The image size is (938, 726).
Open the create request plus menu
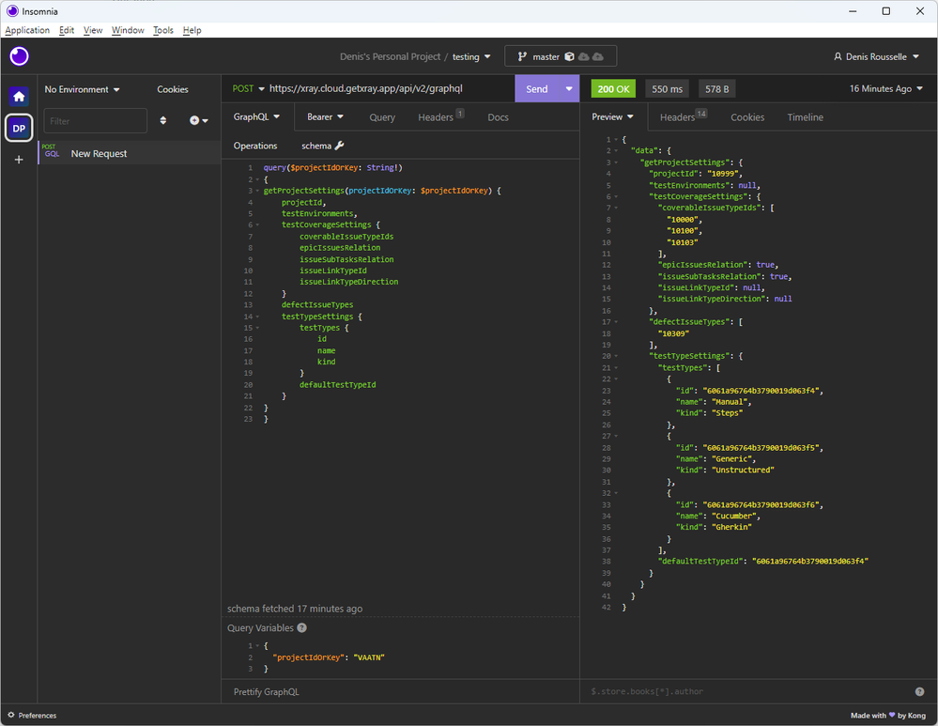pos(199,121)
